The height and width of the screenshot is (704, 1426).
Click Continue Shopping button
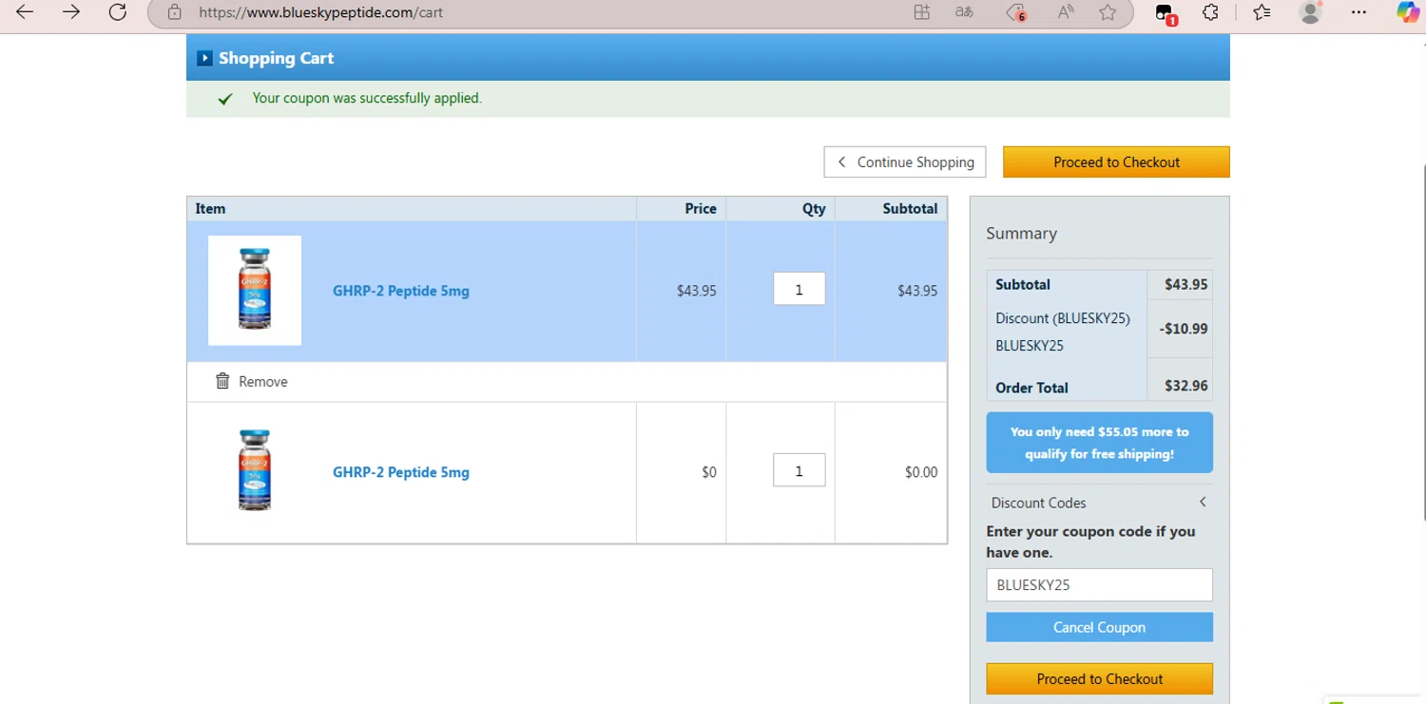pyautogui.click(x=905, y=162)
